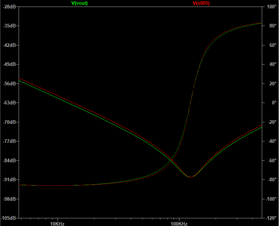Image resolution: width=279 pixels, height=226 pixels.
Task: Click the -84dB left axis label
Action: click(x=10, y=160)
